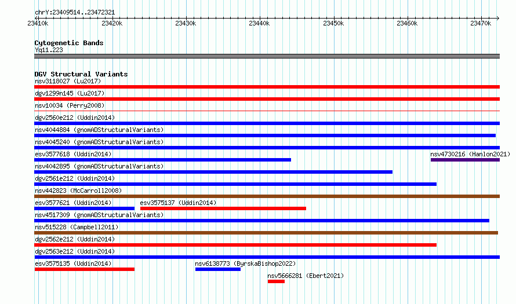Select the red dgv2562e212 (Uddin2014) bar

point(235,245)
